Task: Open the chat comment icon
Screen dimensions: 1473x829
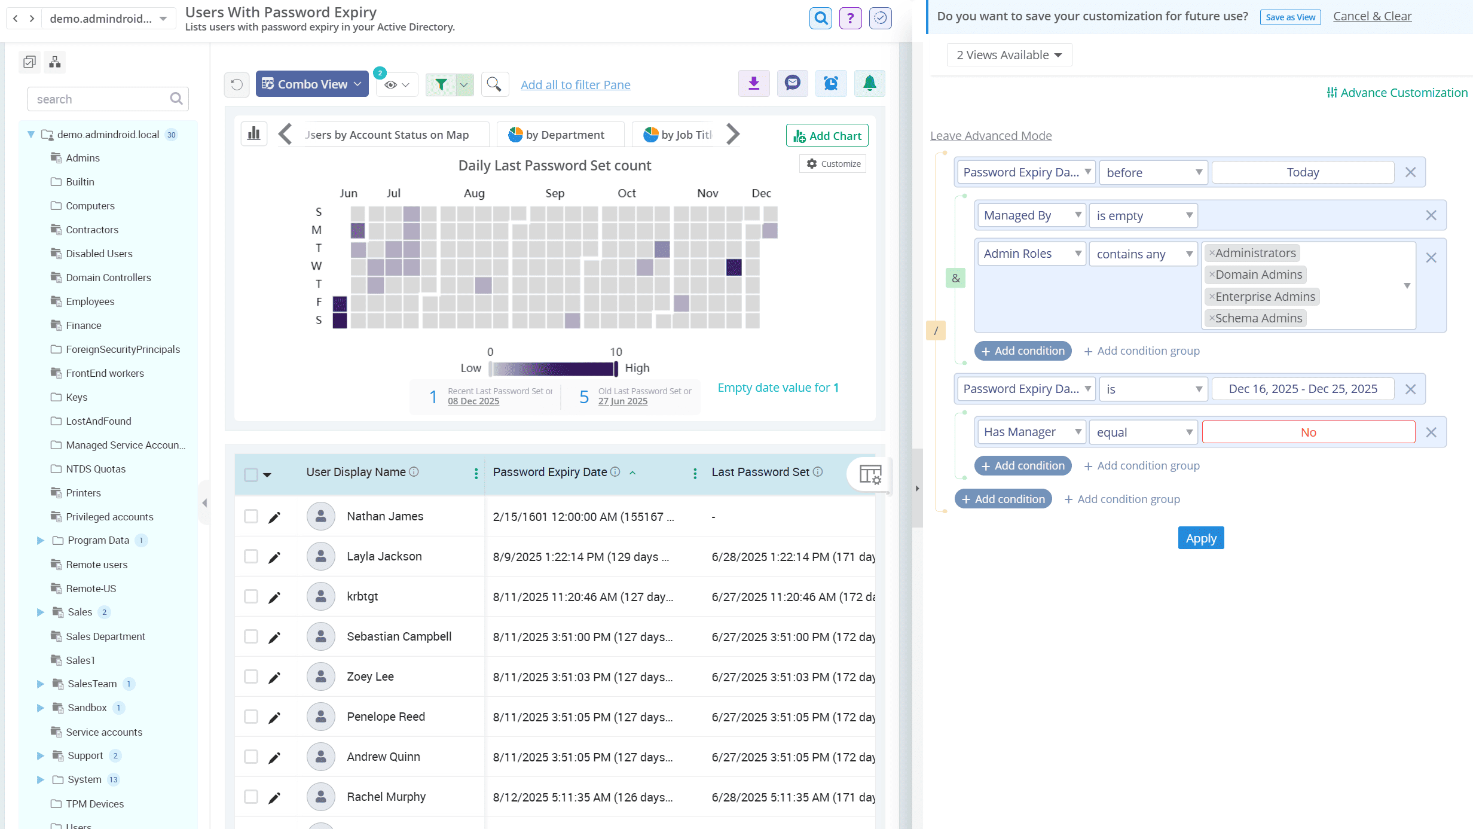Action: click(792, 84)
